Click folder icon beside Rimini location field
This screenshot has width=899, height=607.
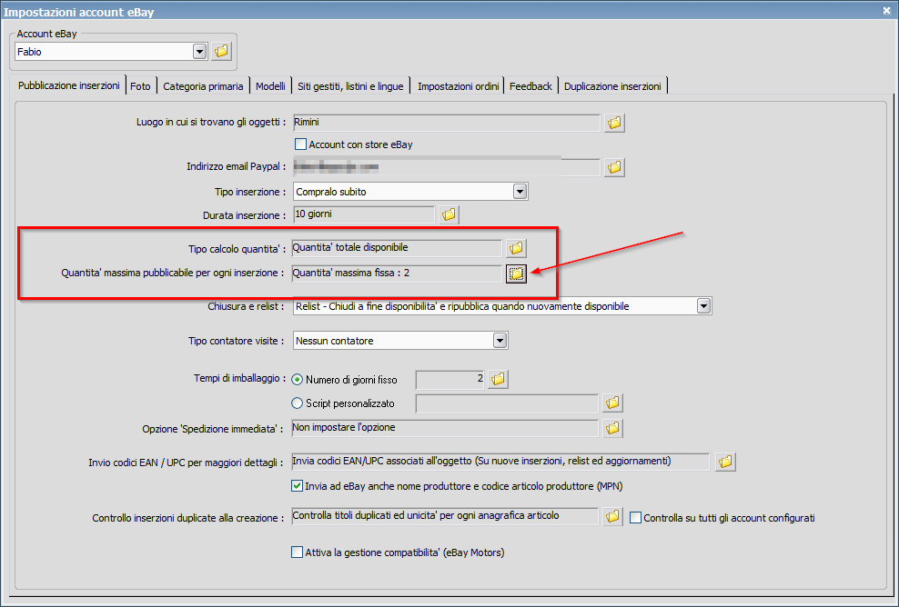(x=614, y=123)
